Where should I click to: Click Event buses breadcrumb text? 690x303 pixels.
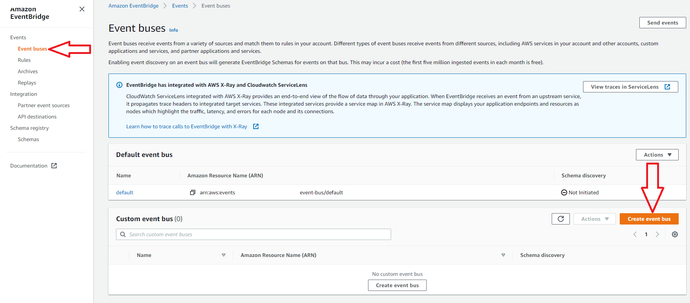click(216, 6)
